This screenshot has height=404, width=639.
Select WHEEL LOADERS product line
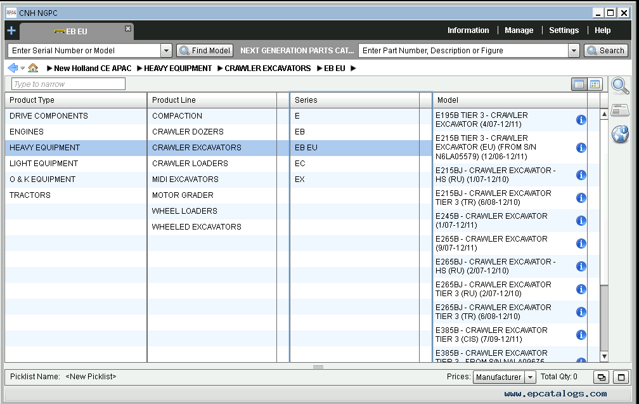[212, 211]
